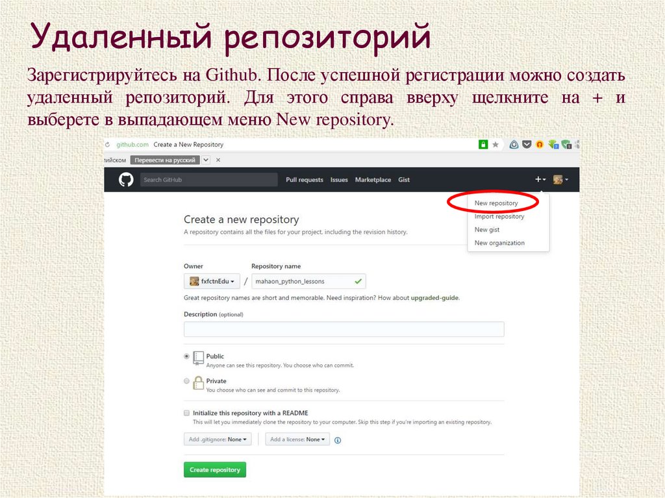Click the 'Private' option label
The height and width of the screenshot is (498, 665).
coord(216,381)
